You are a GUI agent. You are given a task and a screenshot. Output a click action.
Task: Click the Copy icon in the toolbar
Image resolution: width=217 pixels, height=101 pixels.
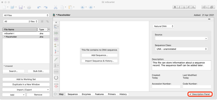tap(63, 7)
